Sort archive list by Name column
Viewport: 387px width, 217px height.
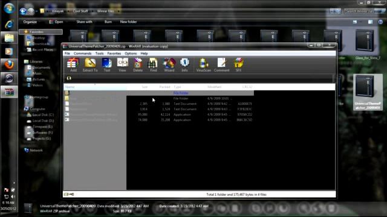[x=95, y=87]
